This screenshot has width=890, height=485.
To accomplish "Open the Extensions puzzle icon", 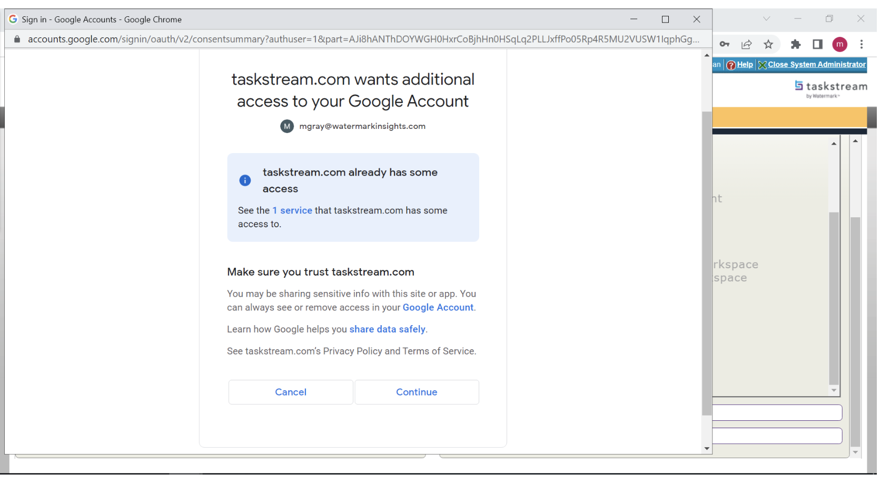I will coord(796,44).
